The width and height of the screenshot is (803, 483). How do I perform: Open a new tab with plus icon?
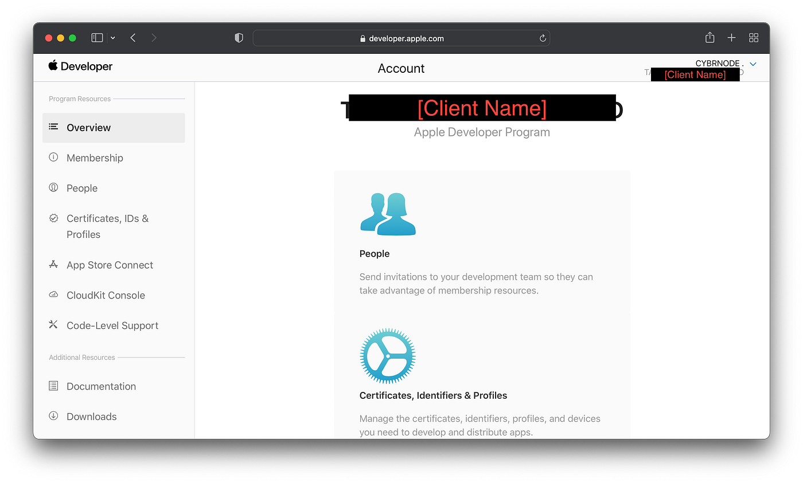[731, 38]
